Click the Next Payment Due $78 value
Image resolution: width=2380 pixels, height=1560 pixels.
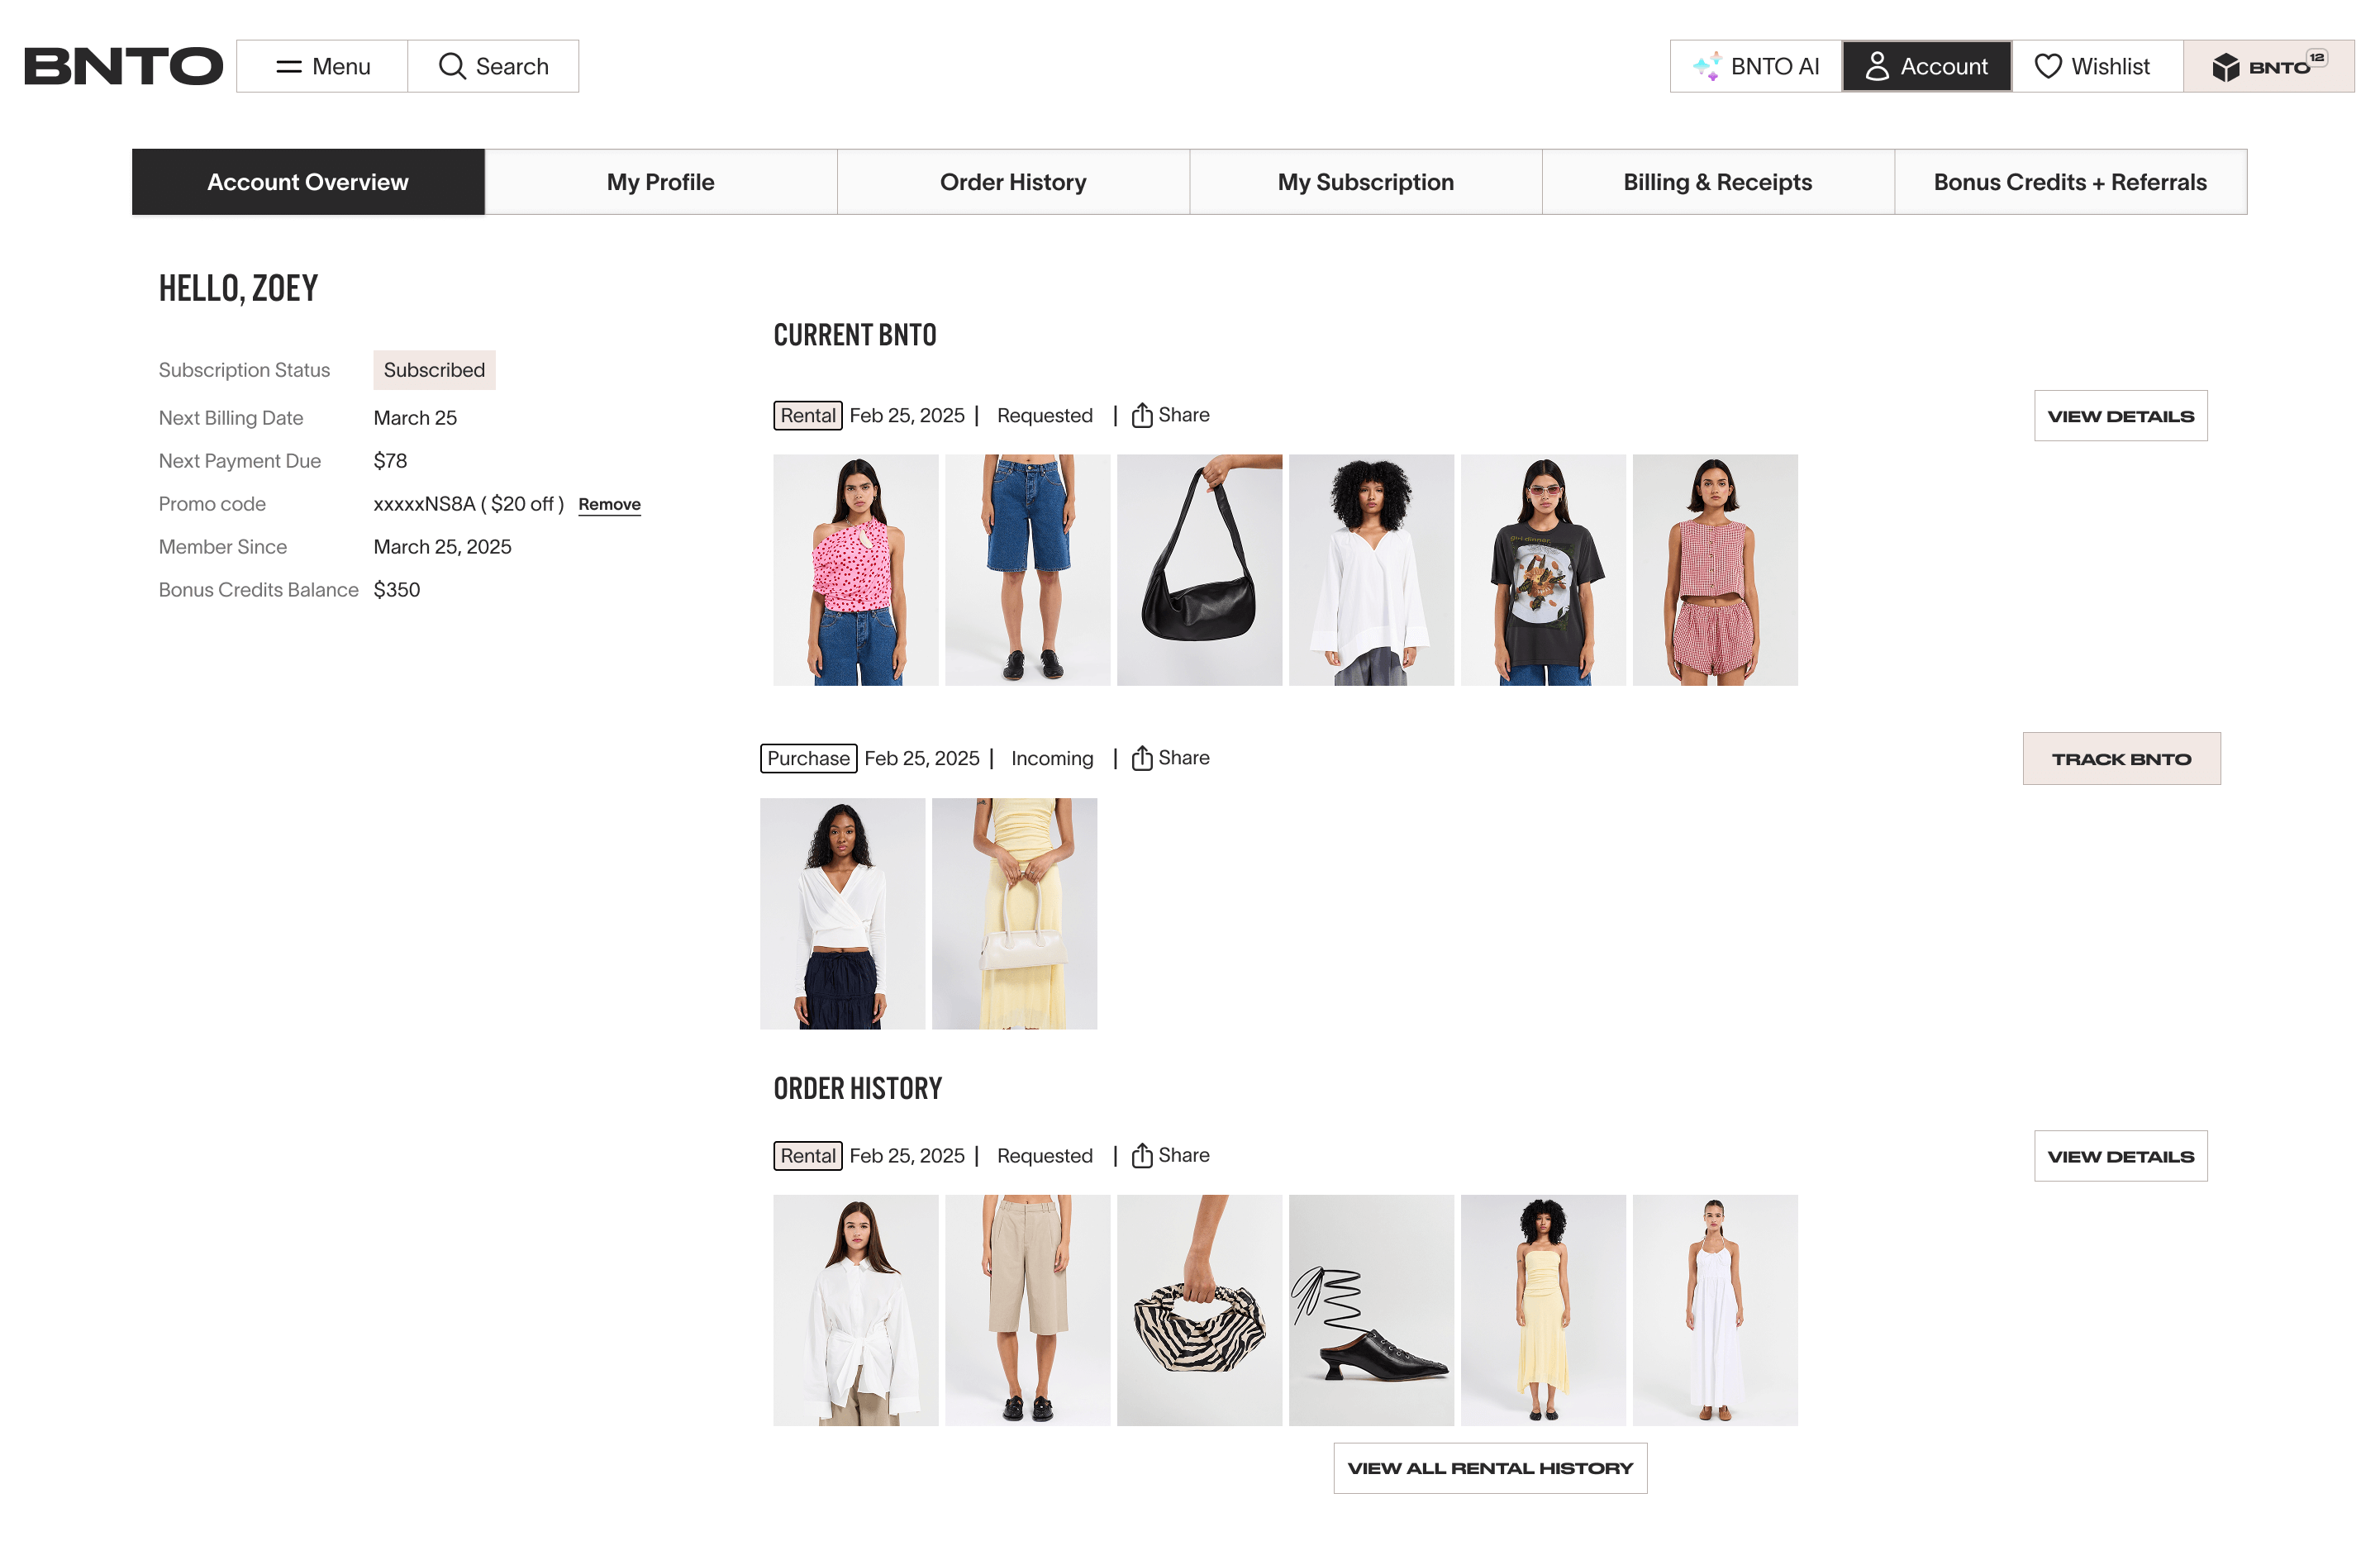coord(390,461)
